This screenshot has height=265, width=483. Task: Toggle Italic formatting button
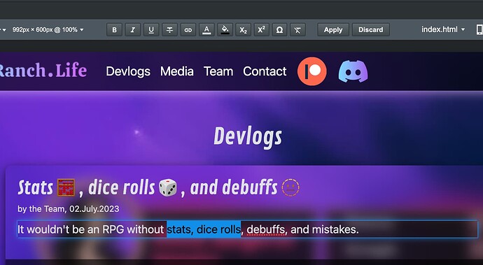133,30
